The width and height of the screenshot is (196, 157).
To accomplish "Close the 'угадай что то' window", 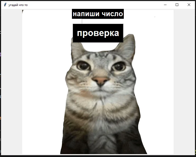I will tap(189, 5).
